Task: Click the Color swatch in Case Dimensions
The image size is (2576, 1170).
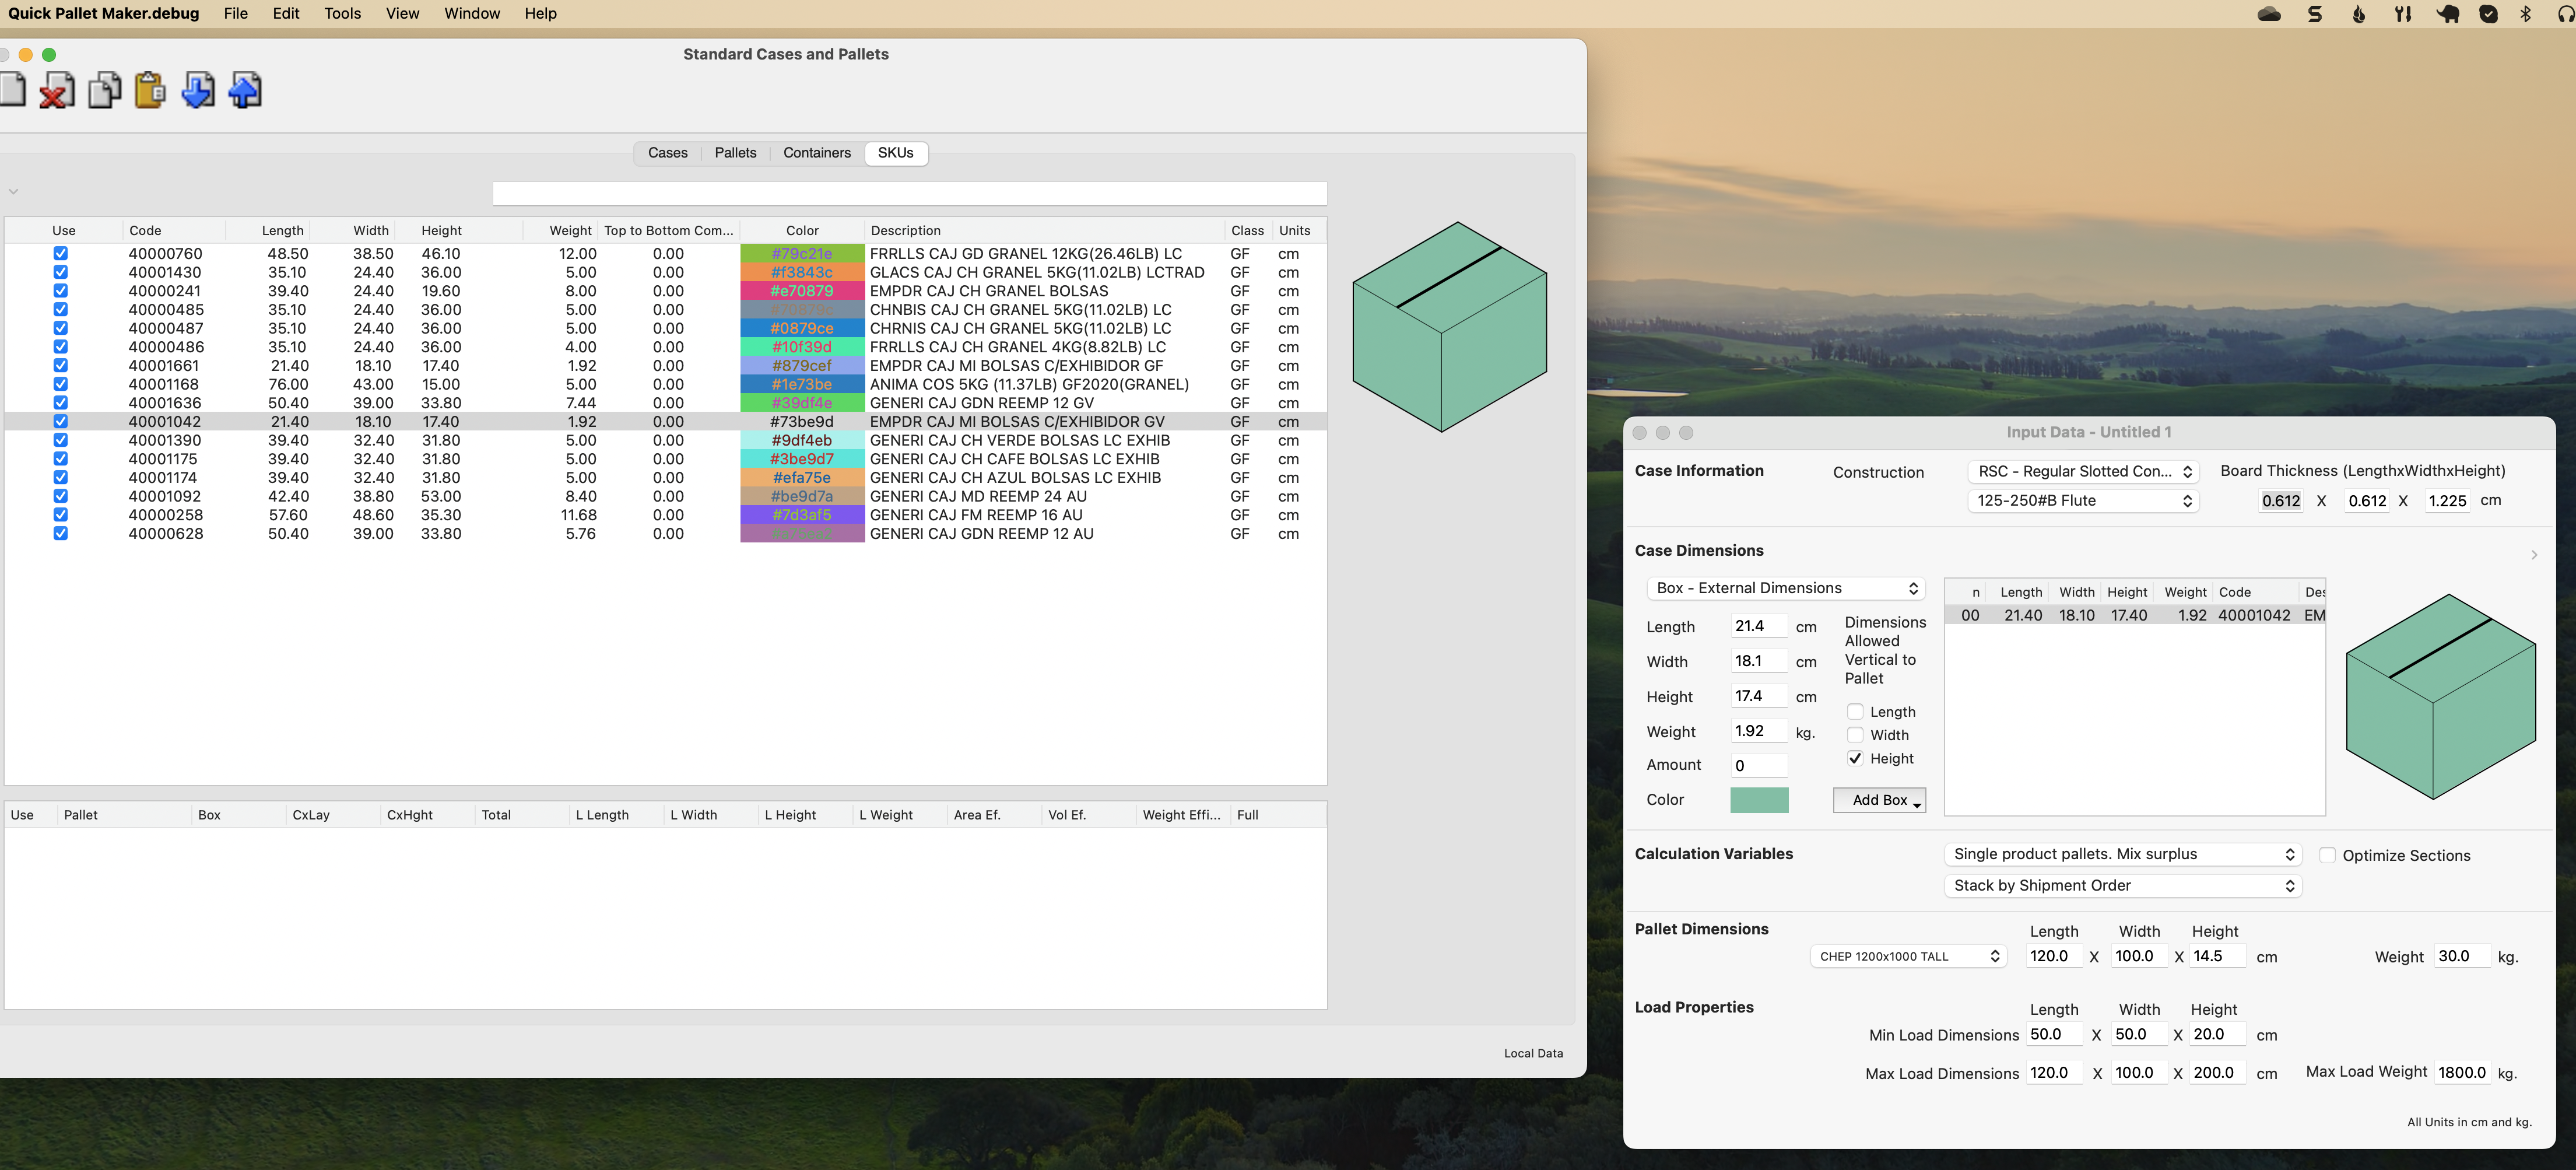Action: [1759, 801]
